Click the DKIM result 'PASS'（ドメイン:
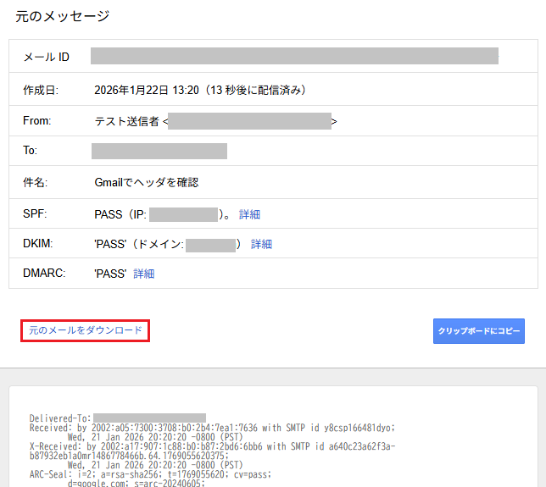The image size is (546, 487). coord(139,244)
